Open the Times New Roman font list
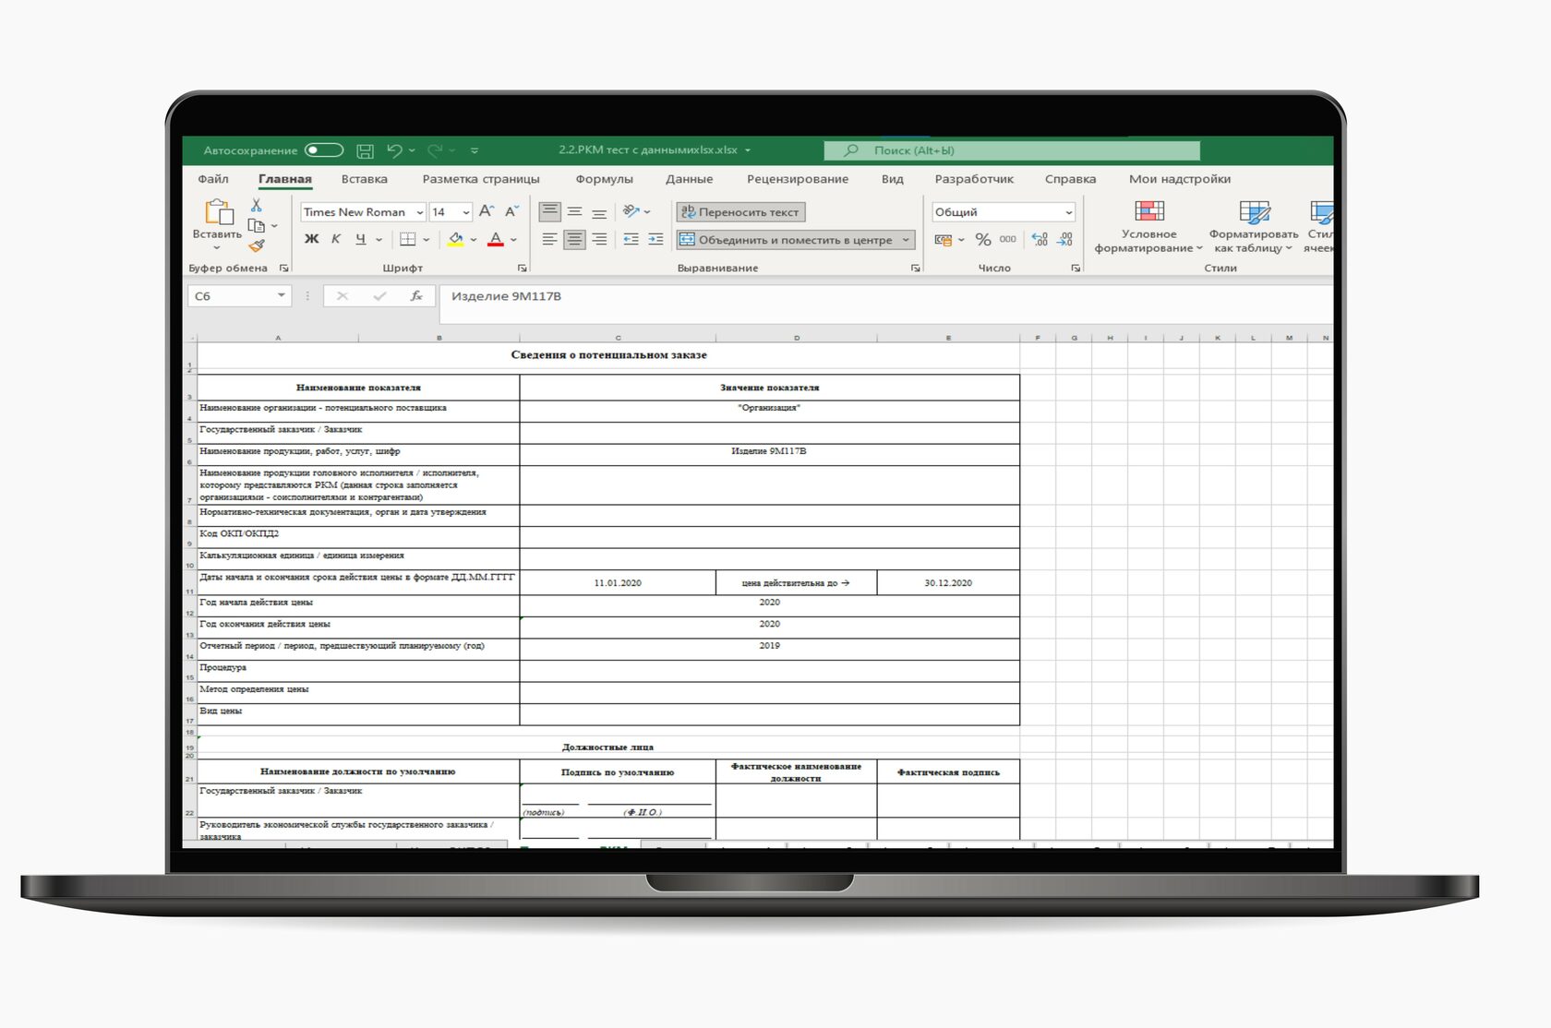The image size is (1551, 1028). (419, 212)
